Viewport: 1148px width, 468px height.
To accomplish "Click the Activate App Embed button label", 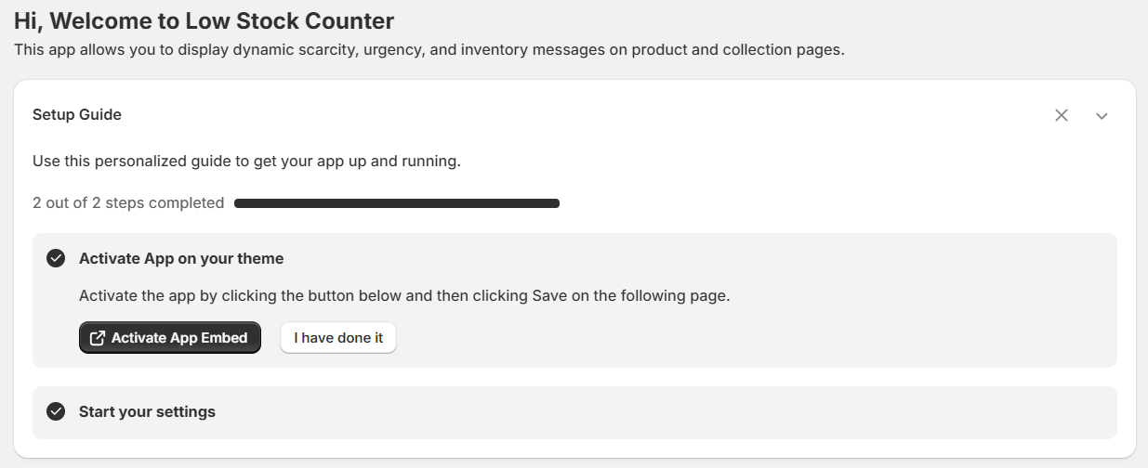I will pyautogui.click(x=179, y=338).
